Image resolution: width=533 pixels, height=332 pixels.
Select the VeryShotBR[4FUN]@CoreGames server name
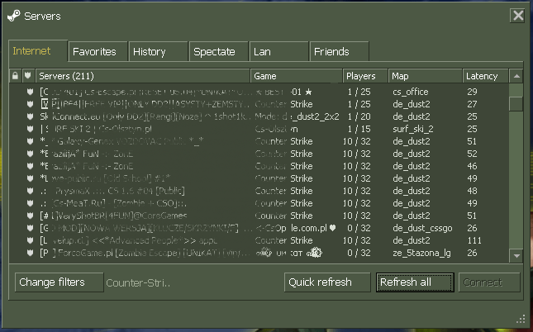pyautogui.click(x=113, y=216)
